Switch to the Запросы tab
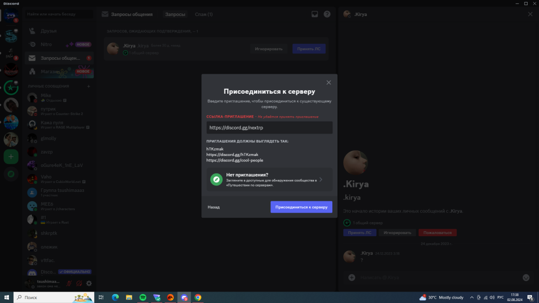The image size is (539, 303). point(175,14)
